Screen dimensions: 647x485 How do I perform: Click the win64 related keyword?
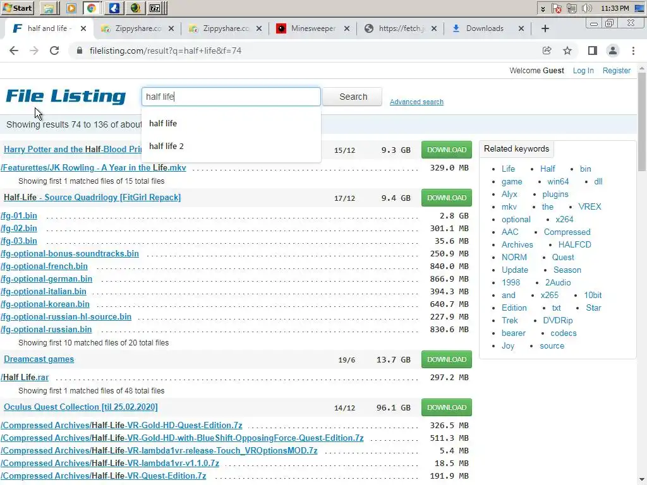pos(558,181)
